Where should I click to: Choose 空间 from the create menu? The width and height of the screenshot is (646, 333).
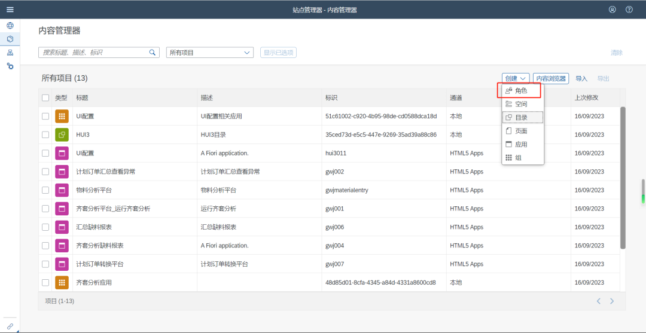(523, 104)
